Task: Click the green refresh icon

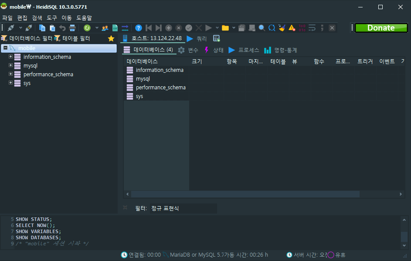Action: click(87, 28)
